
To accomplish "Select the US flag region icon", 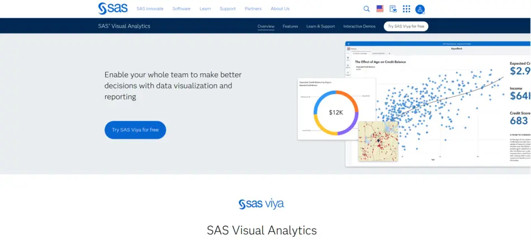I will pos(380,9).
